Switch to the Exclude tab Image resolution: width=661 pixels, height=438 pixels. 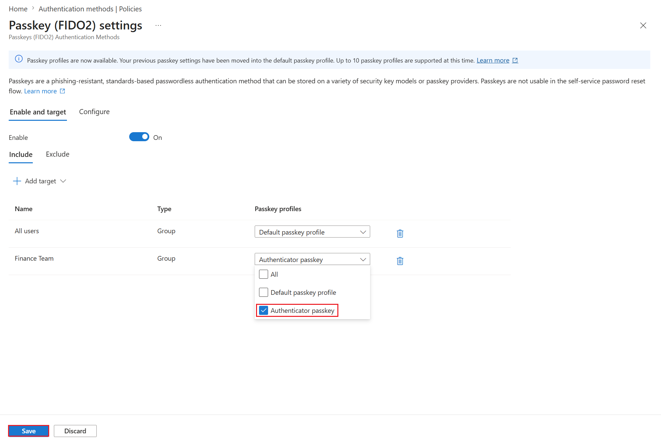[x=58, y=154]
